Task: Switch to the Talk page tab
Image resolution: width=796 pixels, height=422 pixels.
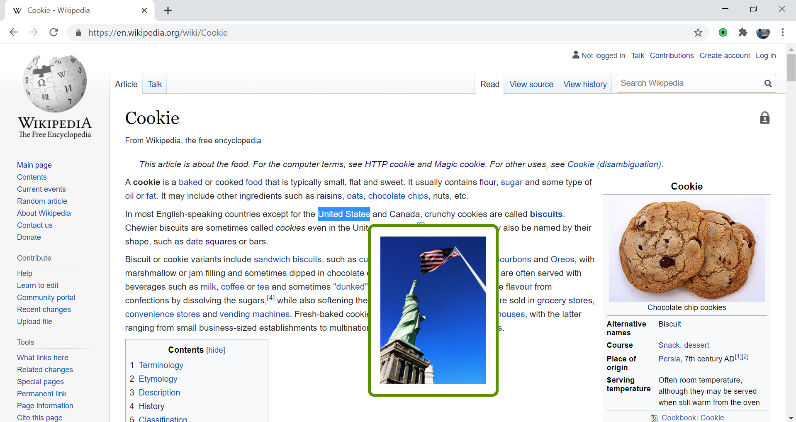Action: (155, 84)
